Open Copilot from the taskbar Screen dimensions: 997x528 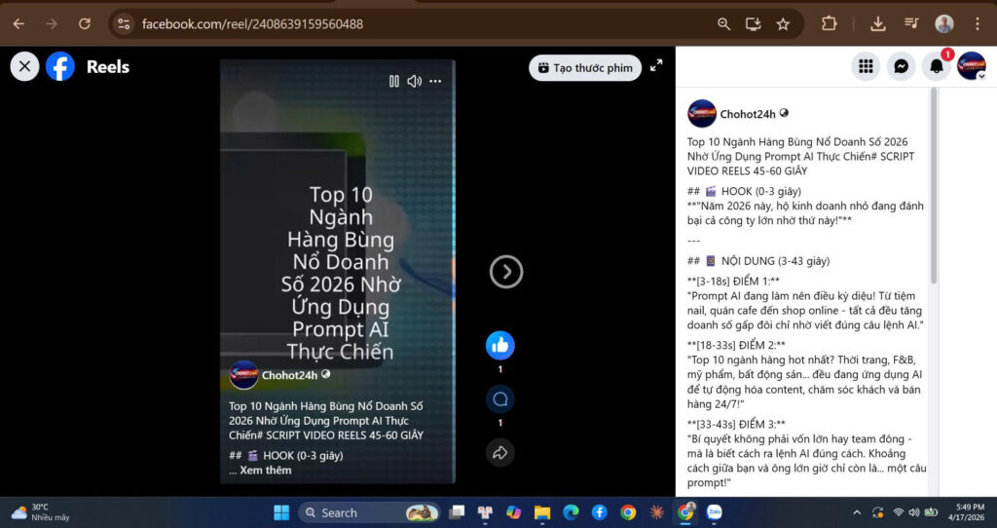tap(513, 512)
